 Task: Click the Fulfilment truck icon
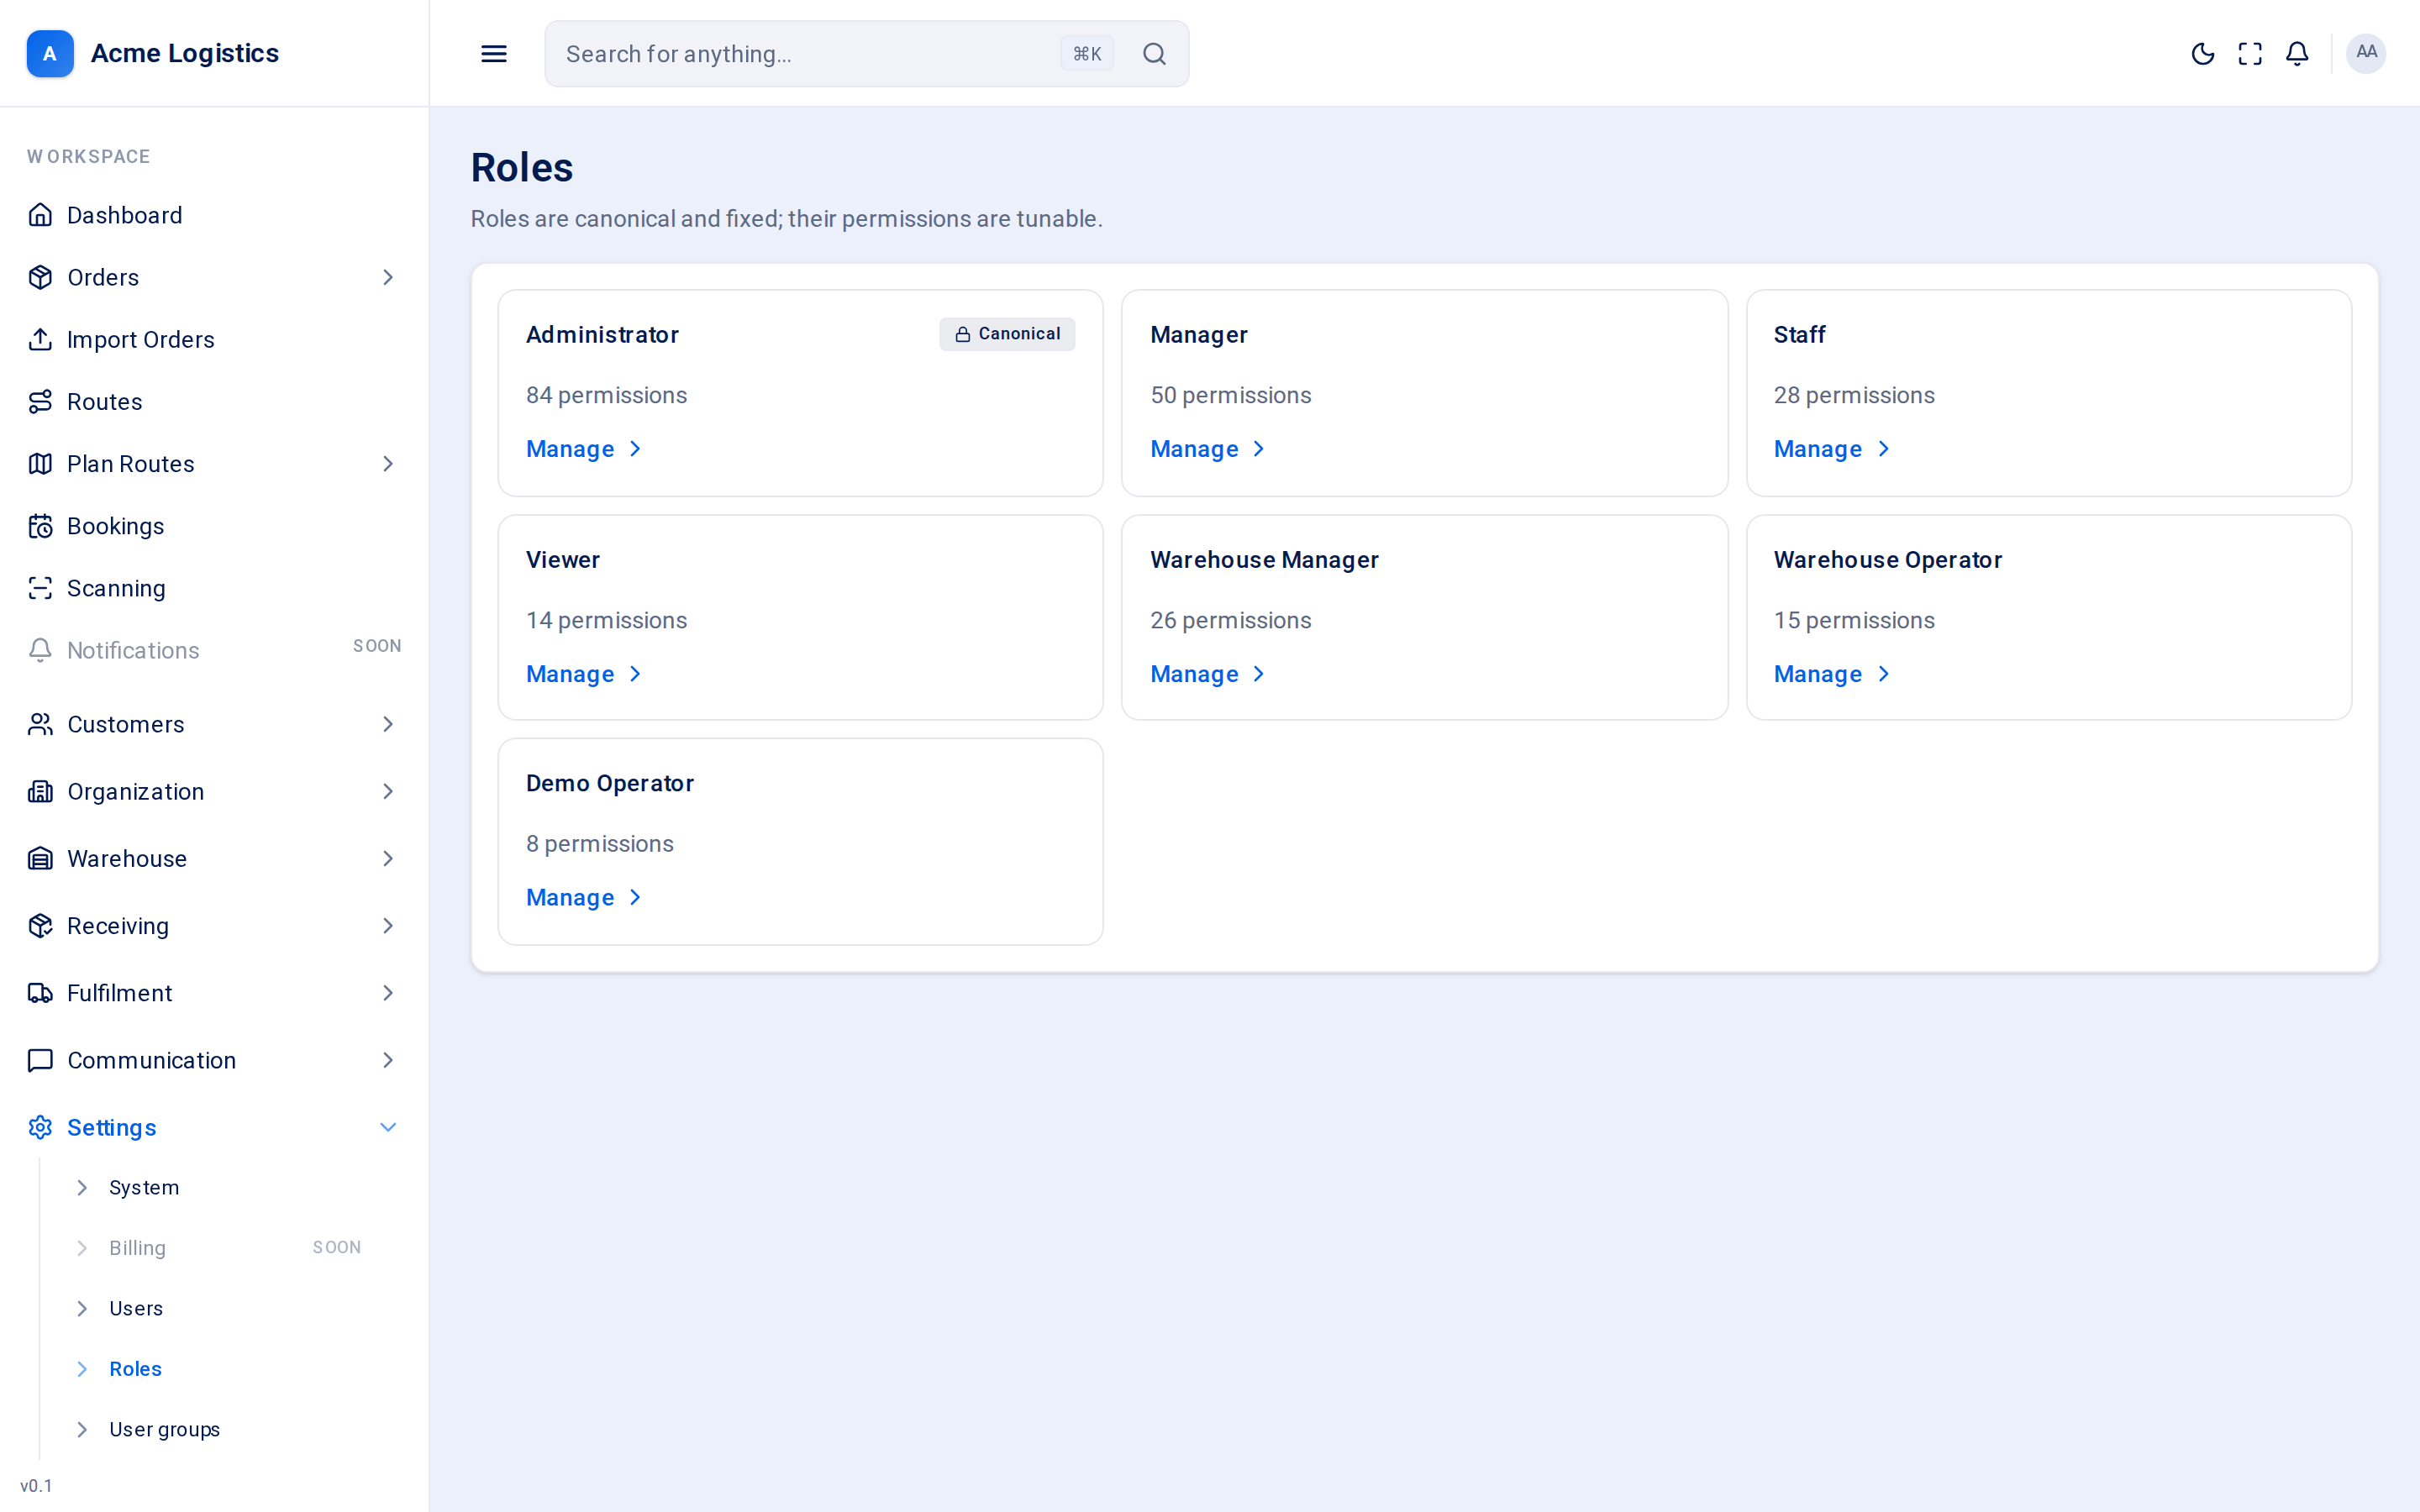[40, 993]
